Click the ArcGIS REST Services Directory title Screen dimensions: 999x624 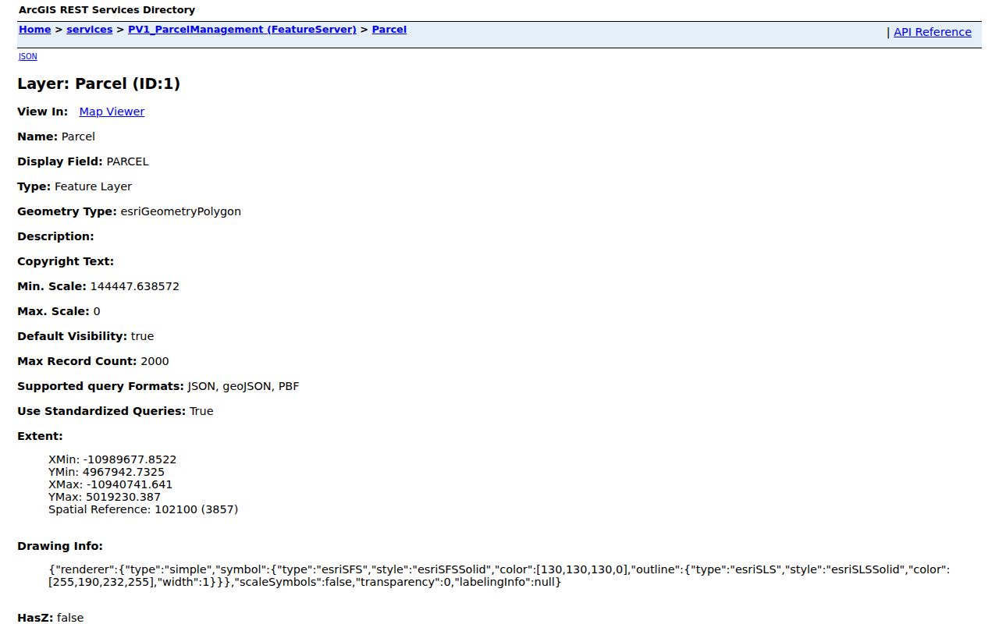107,10
